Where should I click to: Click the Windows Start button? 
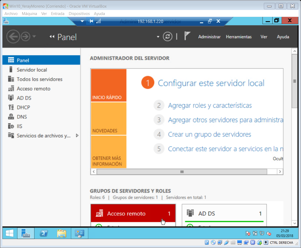9,233
